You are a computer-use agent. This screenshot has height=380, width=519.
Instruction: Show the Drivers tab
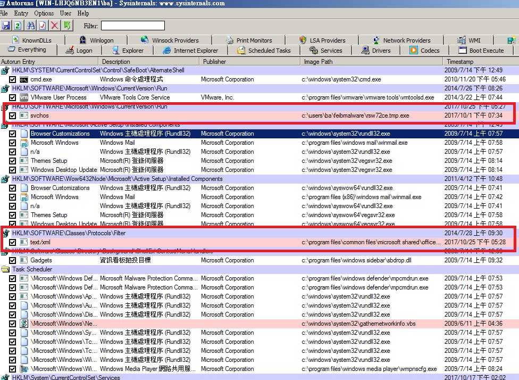[x=375, y=51]
